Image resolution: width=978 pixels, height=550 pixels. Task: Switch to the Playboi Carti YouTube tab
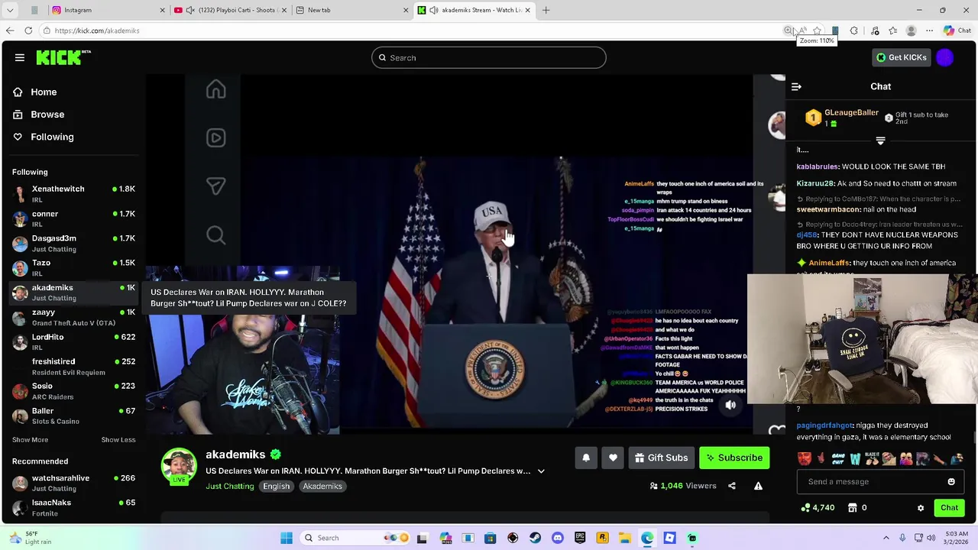[229, 10]
